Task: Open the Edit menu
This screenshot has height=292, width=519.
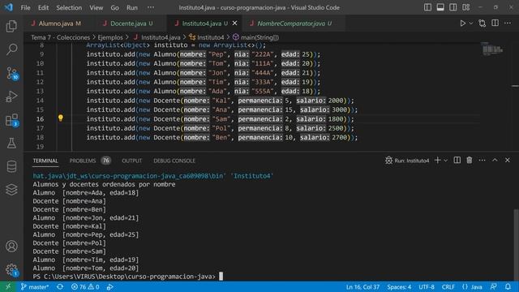Action: (x=43, y=7)
